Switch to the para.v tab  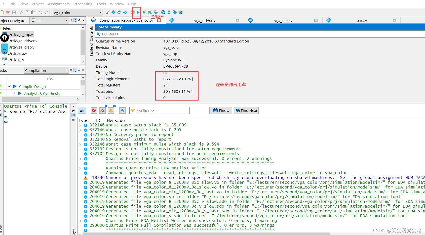click(362, 20)
